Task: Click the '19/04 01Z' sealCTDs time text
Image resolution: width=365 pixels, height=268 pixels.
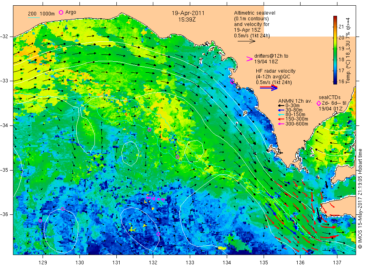Action: click(331, 109)
